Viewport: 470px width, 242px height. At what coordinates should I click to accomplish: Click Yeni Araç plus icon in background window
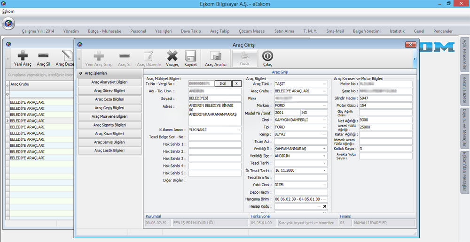coord(23,56)
